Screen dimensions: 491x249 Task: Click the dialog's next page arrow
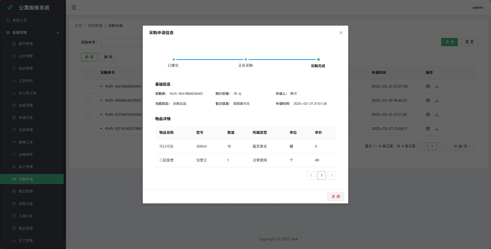[332, 175]
